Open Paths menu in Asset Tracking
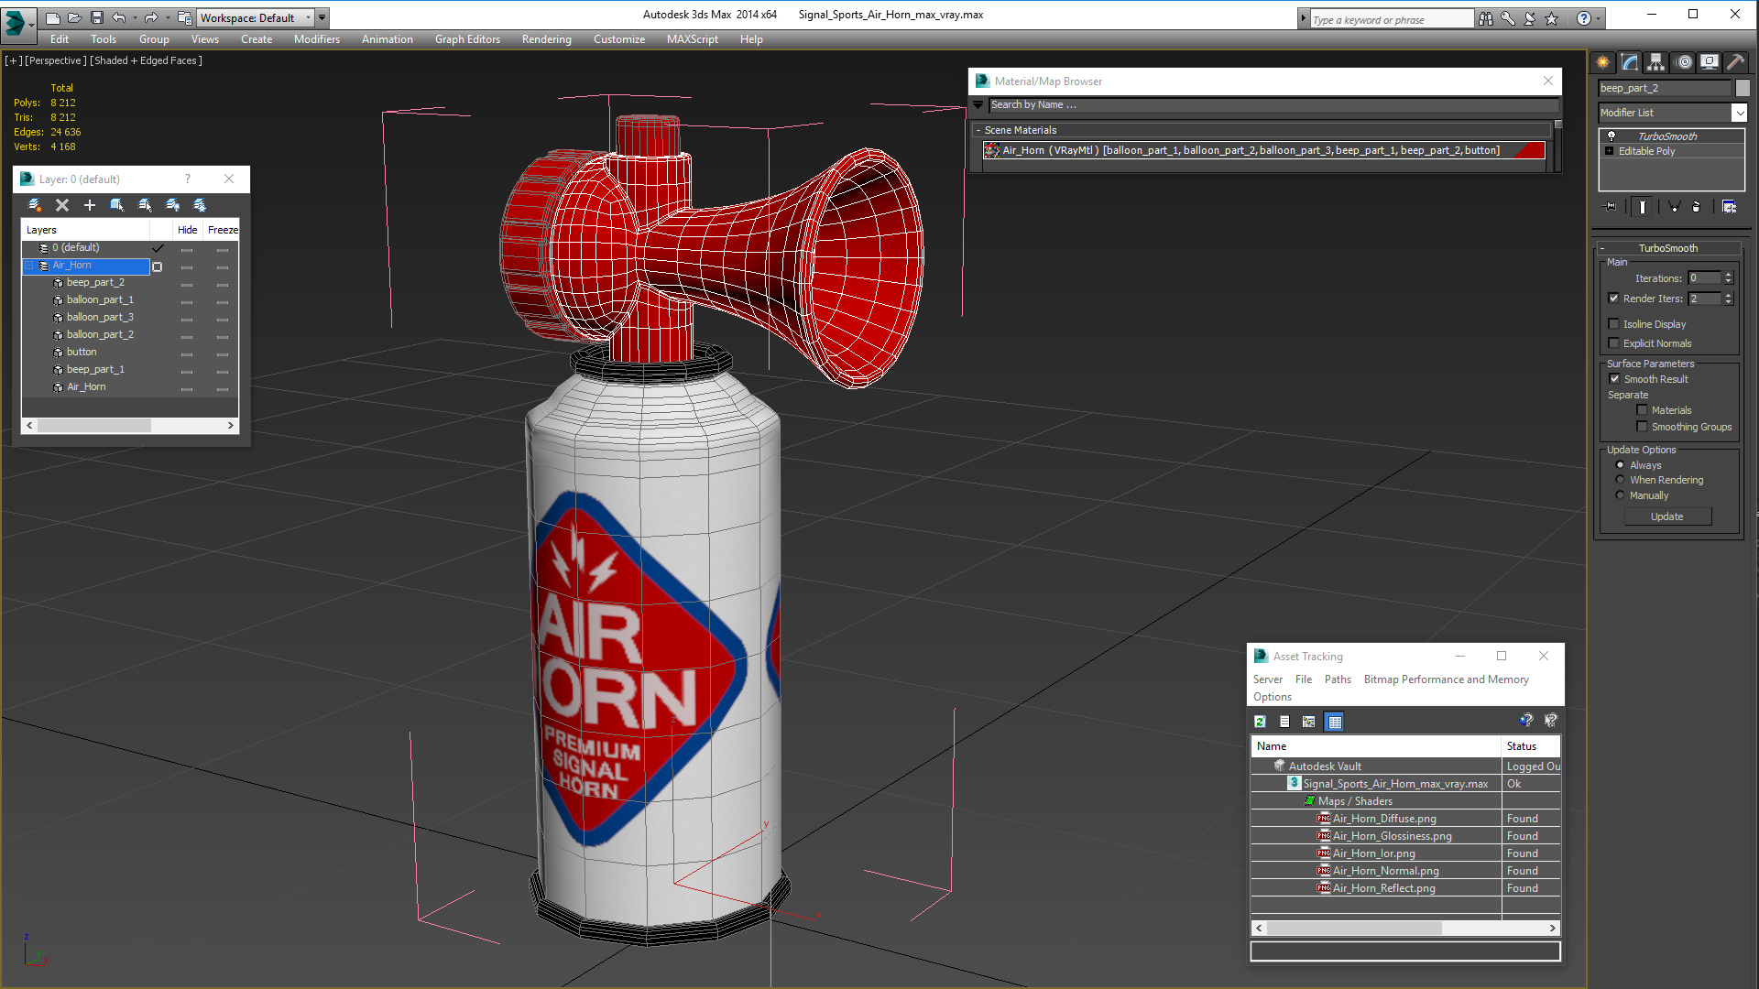 pos(1338,679)
